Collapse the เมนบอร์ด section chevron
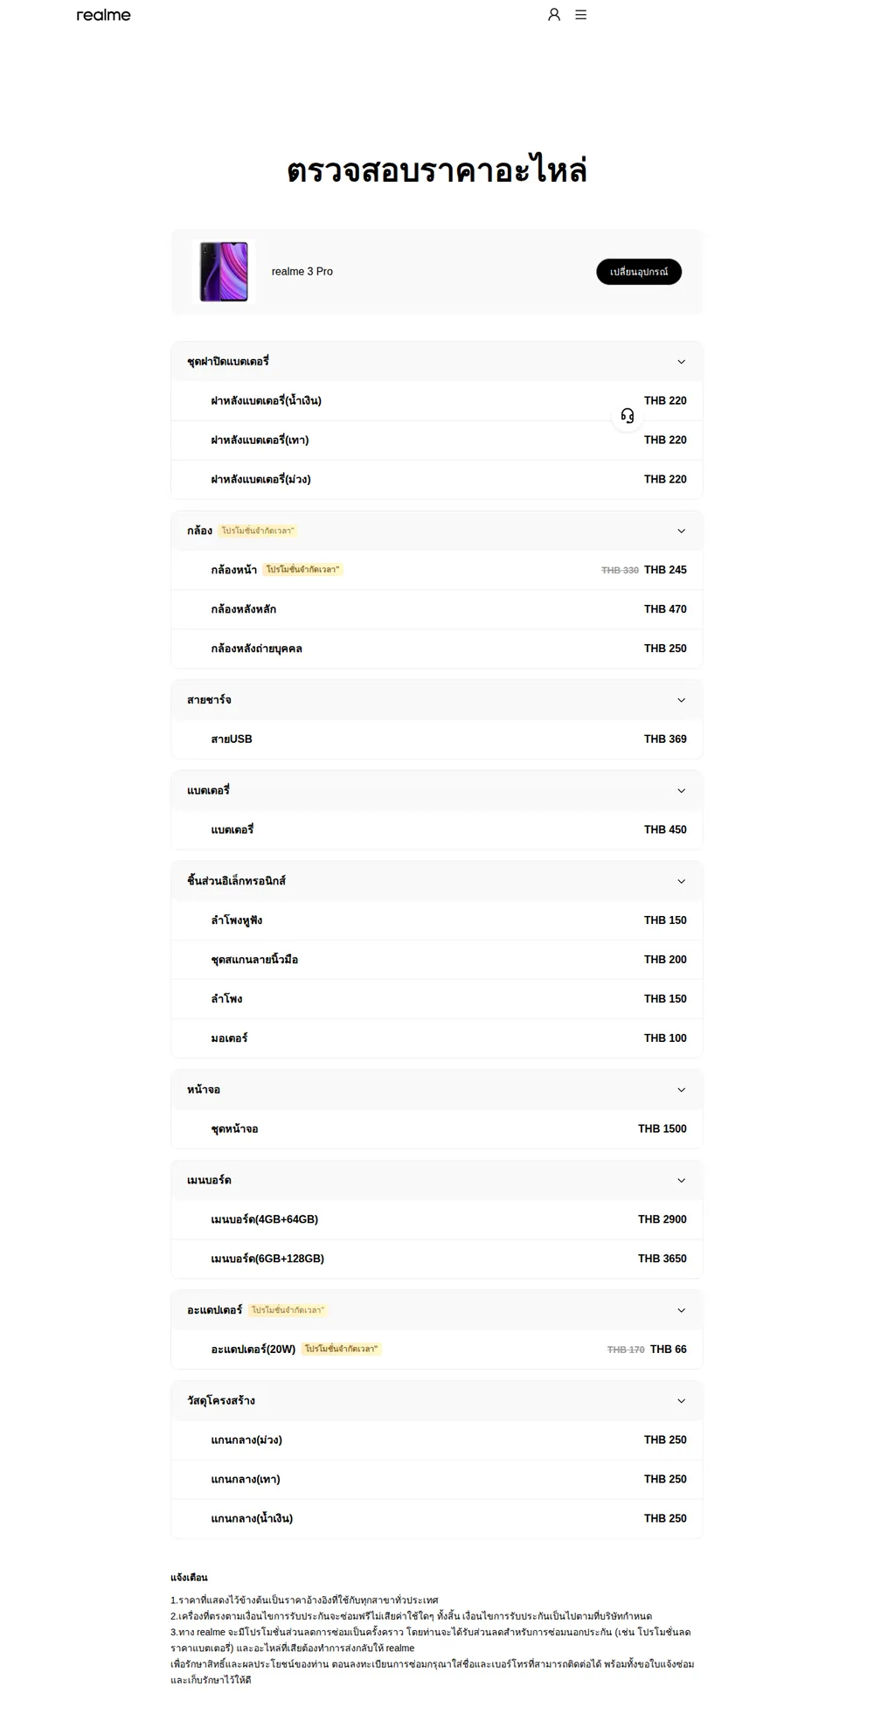 pos(682,1181)
